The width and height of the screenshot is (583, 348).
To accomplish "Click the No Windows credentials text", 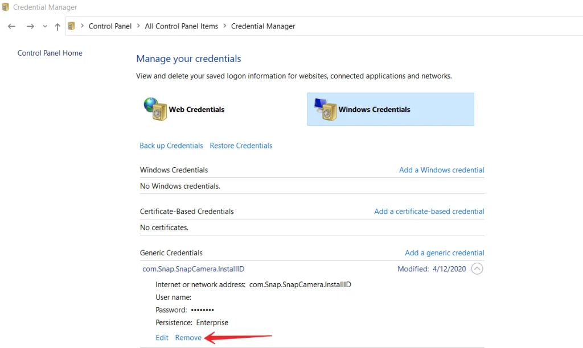I will (180, 186).
